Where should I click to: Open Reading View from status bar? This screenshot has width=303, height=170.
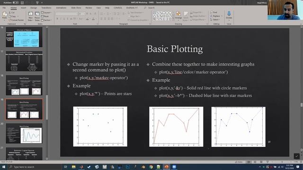tap(261, 162)
